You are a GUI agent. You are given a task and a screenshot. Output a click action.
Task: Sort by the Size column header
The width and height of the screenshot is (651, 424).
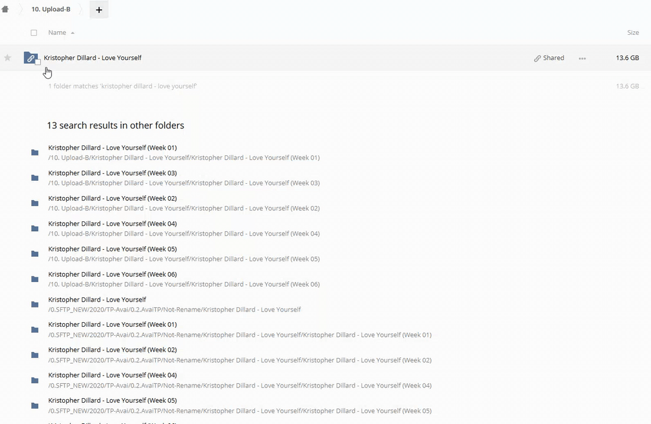(x=633, y=33)
